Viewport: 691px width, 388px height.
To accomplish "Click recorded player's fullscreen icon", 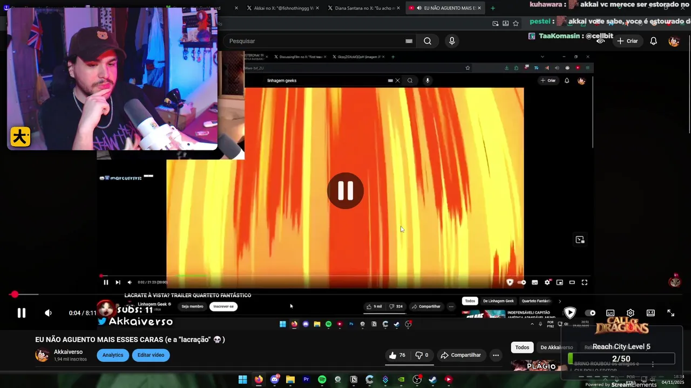I will [584, 282].
